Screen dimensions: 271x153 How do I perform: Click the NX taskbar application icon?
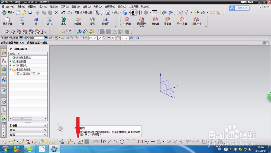54,149
